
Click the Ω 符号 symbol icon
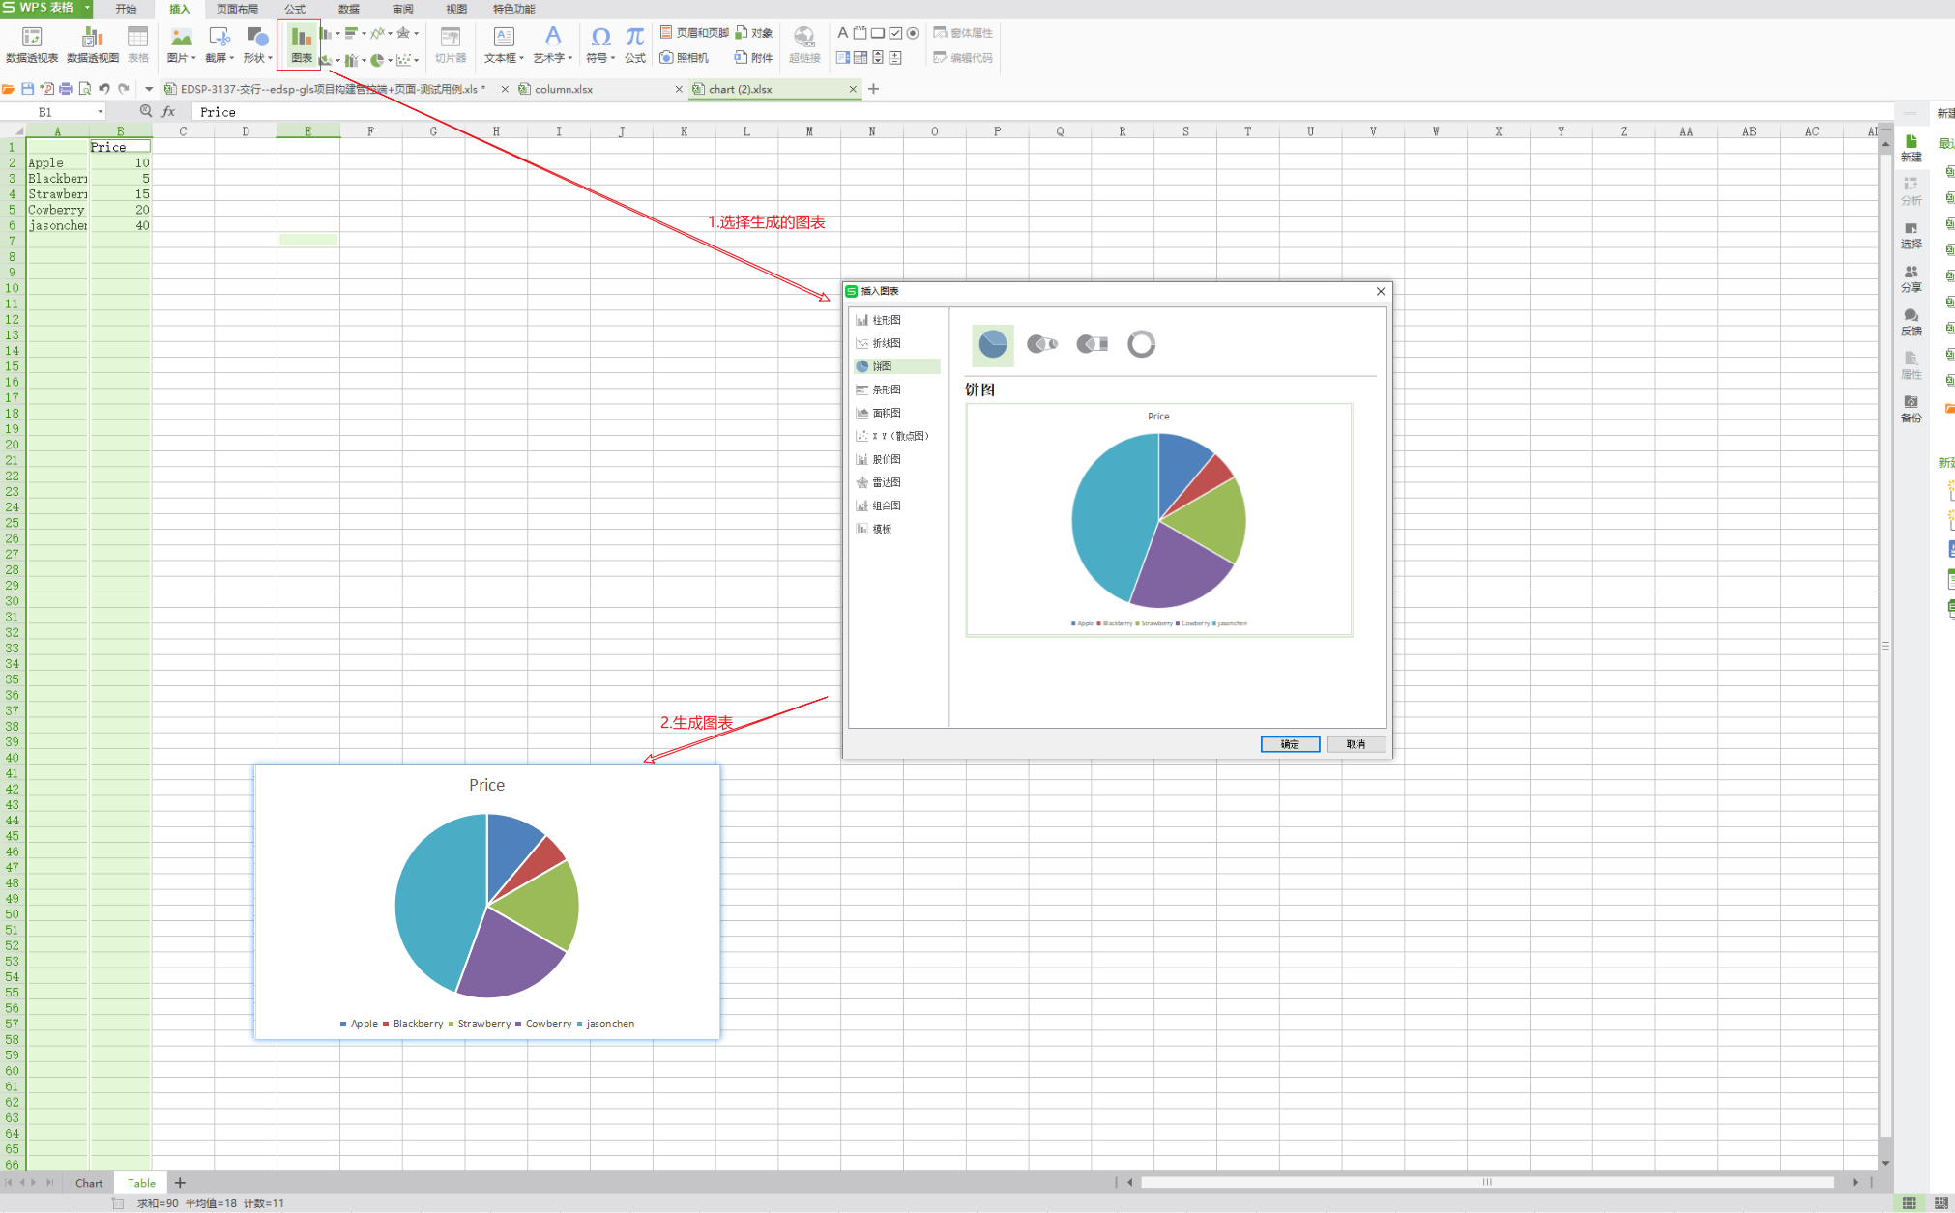600,37
